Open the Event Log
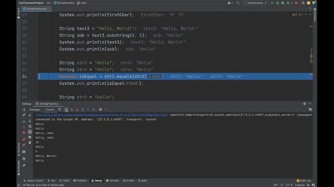Screen dimensions: 334x187 point(304,181)
